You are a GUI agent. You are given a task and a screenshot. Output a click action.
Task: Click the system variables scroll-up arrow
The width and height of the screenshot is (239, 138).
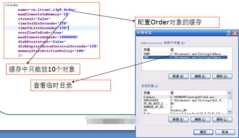[230, 92]
